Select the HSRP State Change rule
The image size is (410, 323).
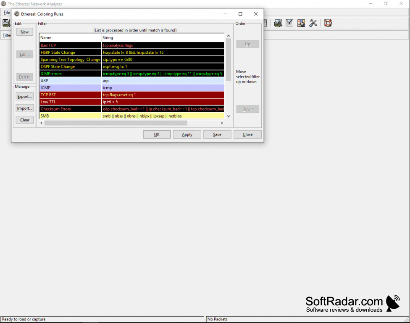click(x=132, y=53)
